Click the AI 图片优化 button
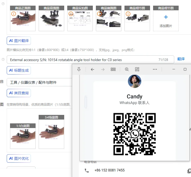The height and width of the screenshot is (177, 191). coord(19,158)
